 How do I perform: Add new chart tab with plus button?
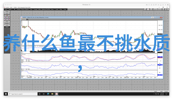(27, 19)
